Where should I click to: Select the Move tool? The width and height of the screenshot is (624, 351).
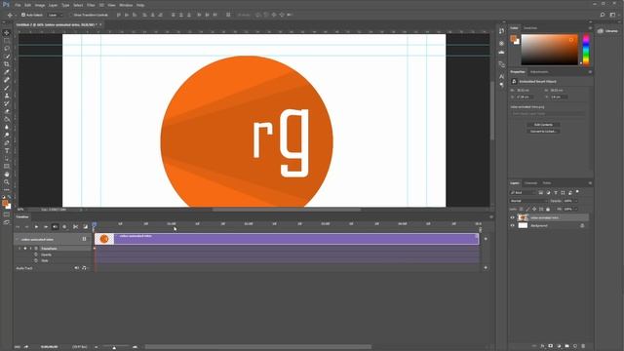(x=7, y=32)
